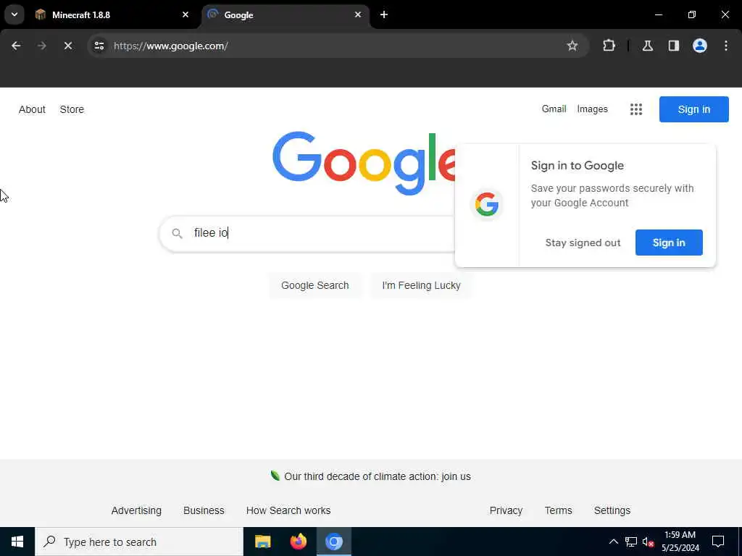Click the forward navigation arrow
This screenshot has height=556, width=742.
pos(41,46)
